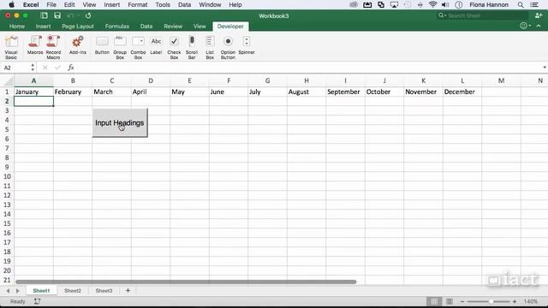Screen dimensions: 548x308
Task: Open the View ribbon tab
Action: [200, 27]
